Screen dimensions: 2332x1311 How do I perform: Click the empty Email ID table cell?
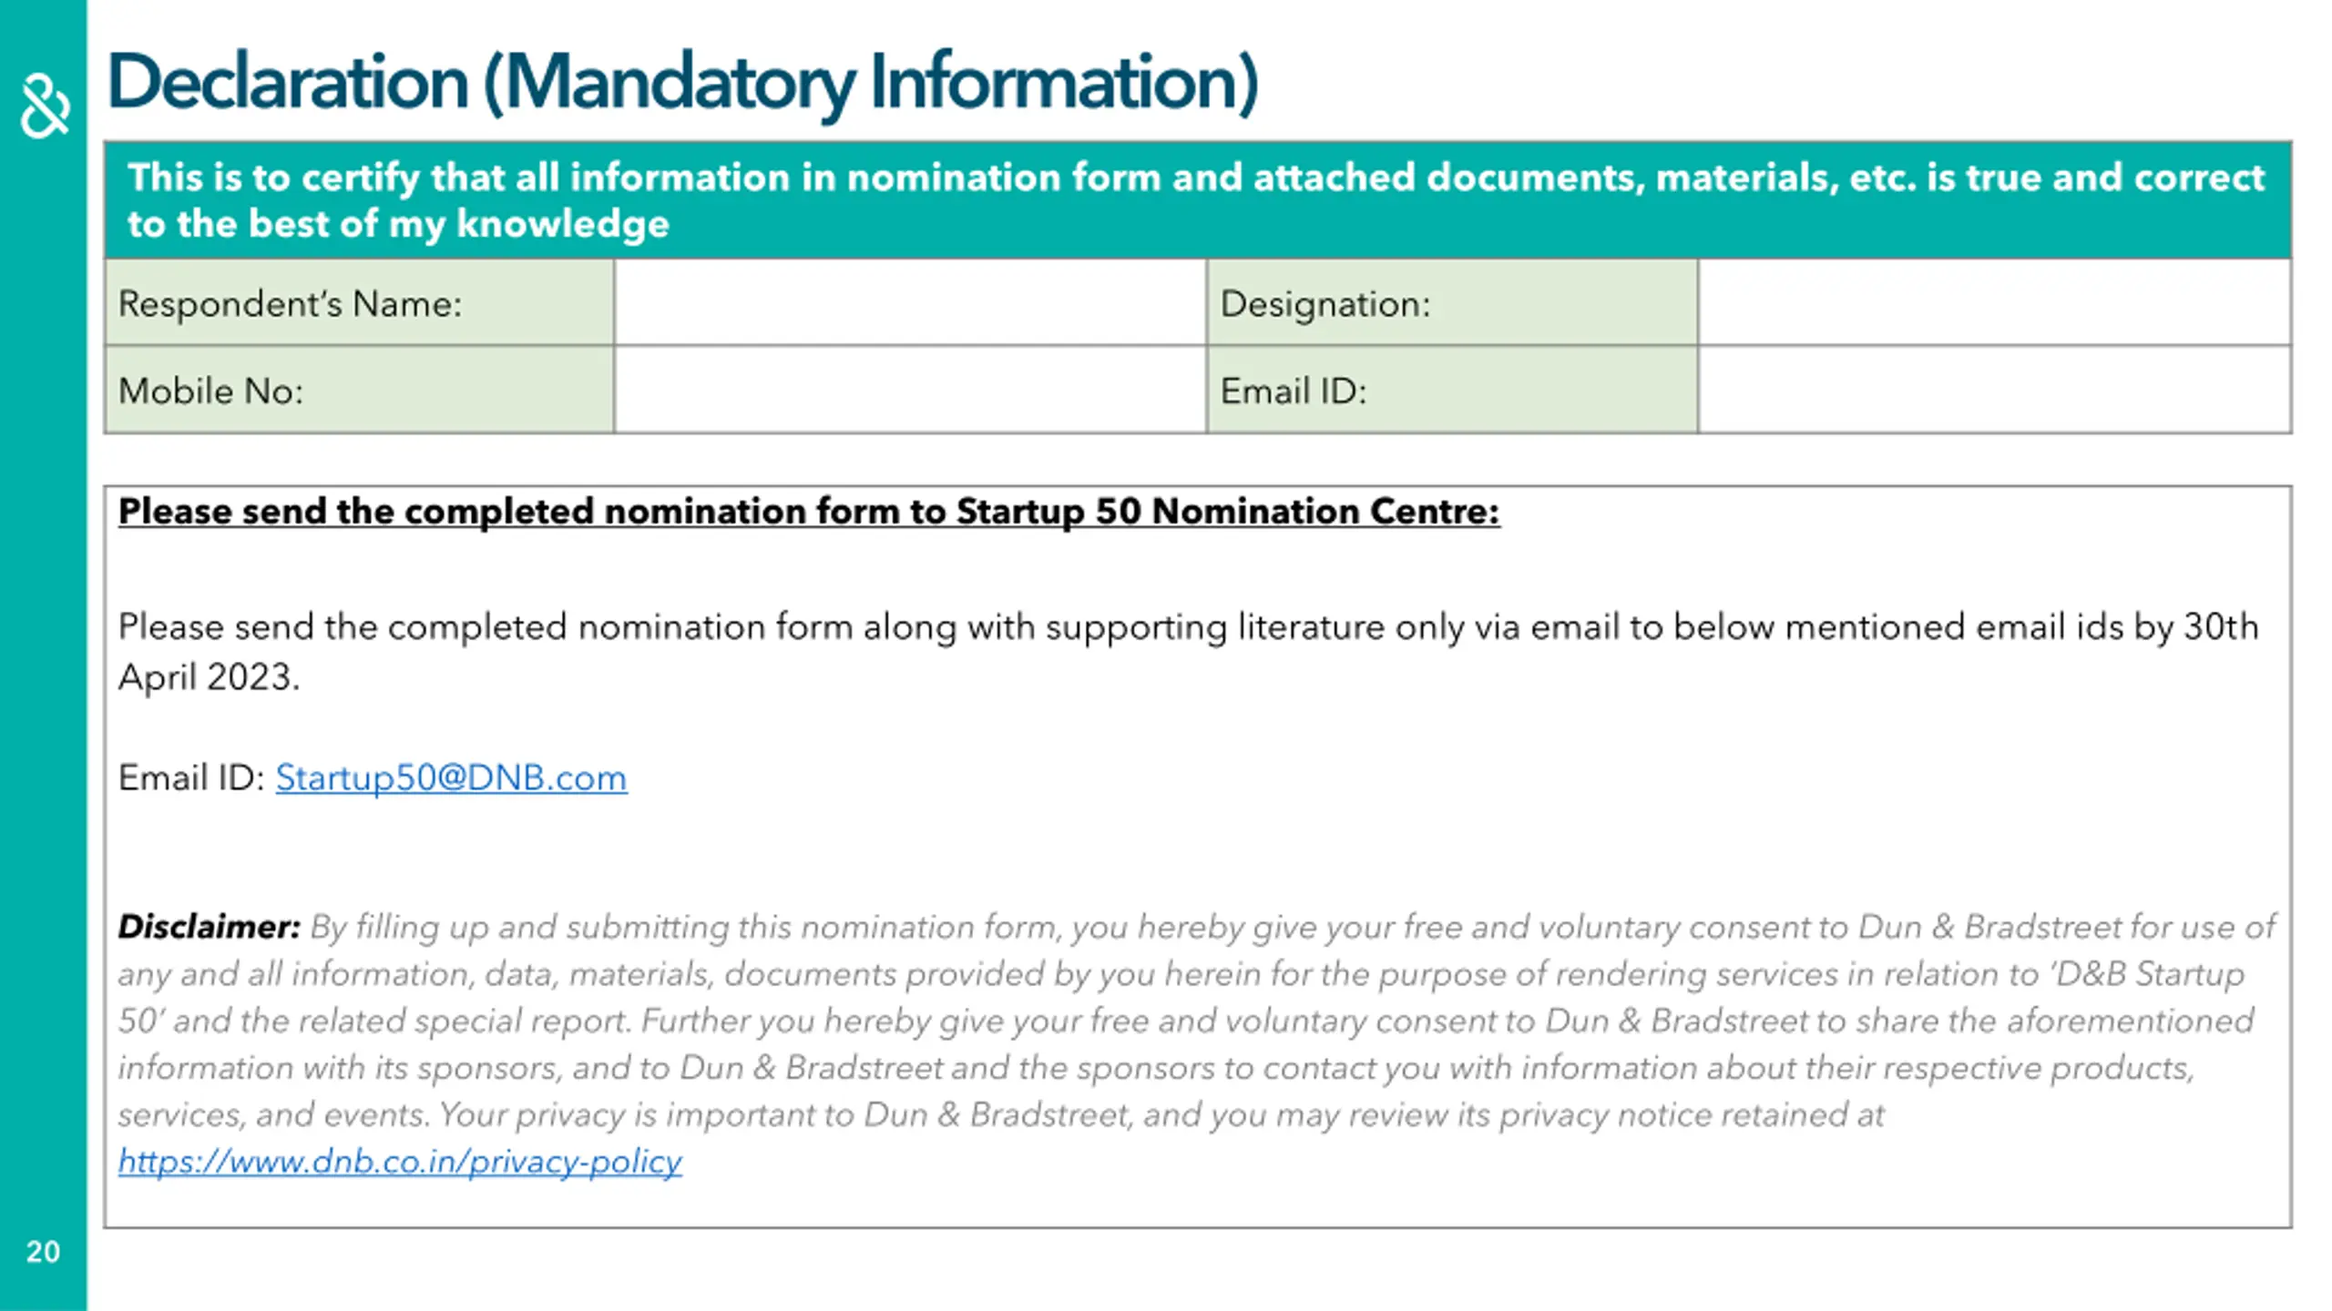pyautogui.click(x=1993, y=391)
